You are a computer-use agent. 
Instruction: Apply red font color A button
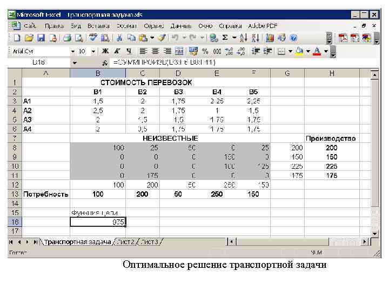coord(317,51)
